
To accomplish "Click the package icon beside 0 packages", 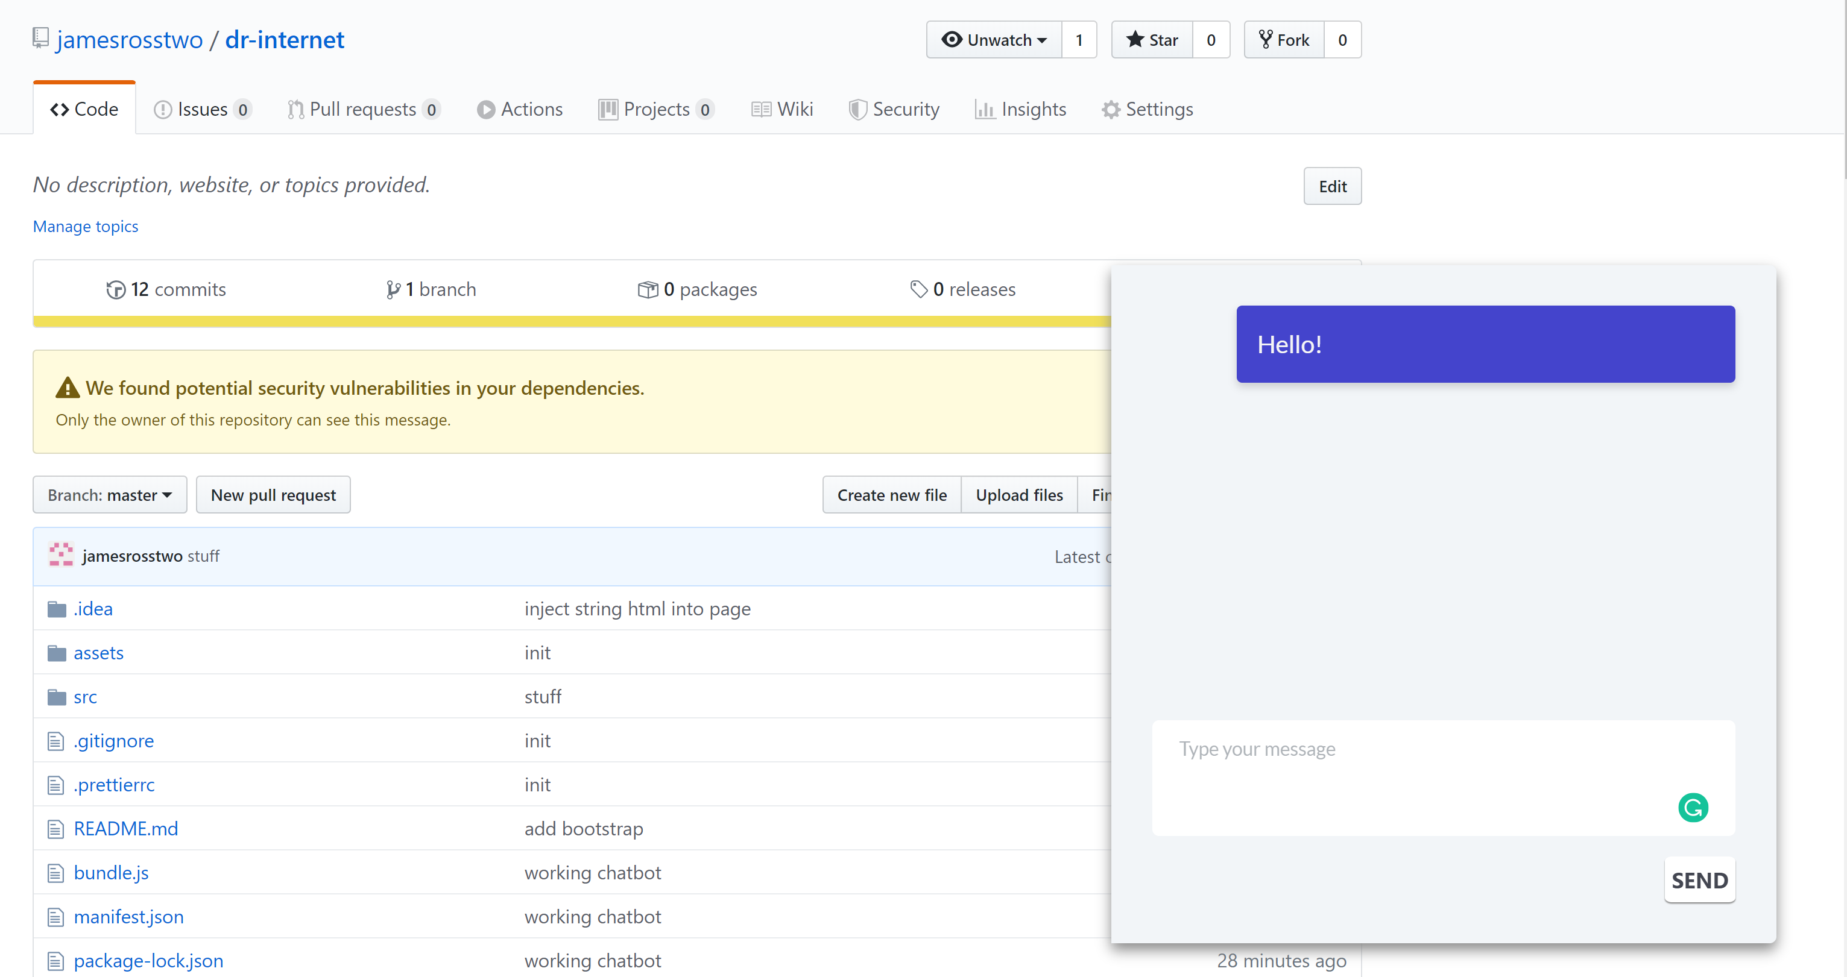I will pyautogui.click(x=648, y=289).
